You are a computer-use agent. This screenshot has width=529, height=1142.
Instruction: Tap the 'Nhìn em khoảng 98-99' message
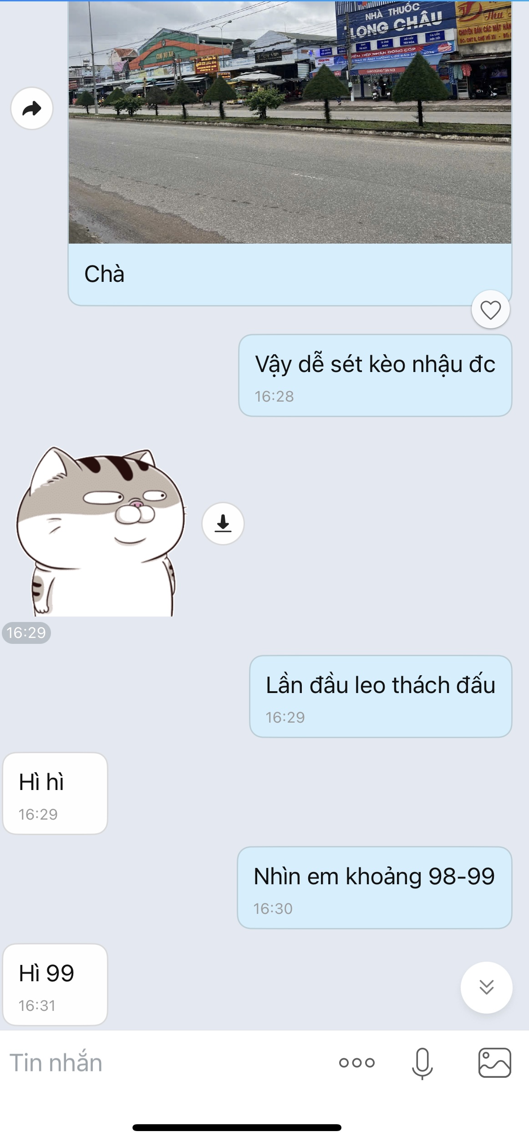point(374,887)
